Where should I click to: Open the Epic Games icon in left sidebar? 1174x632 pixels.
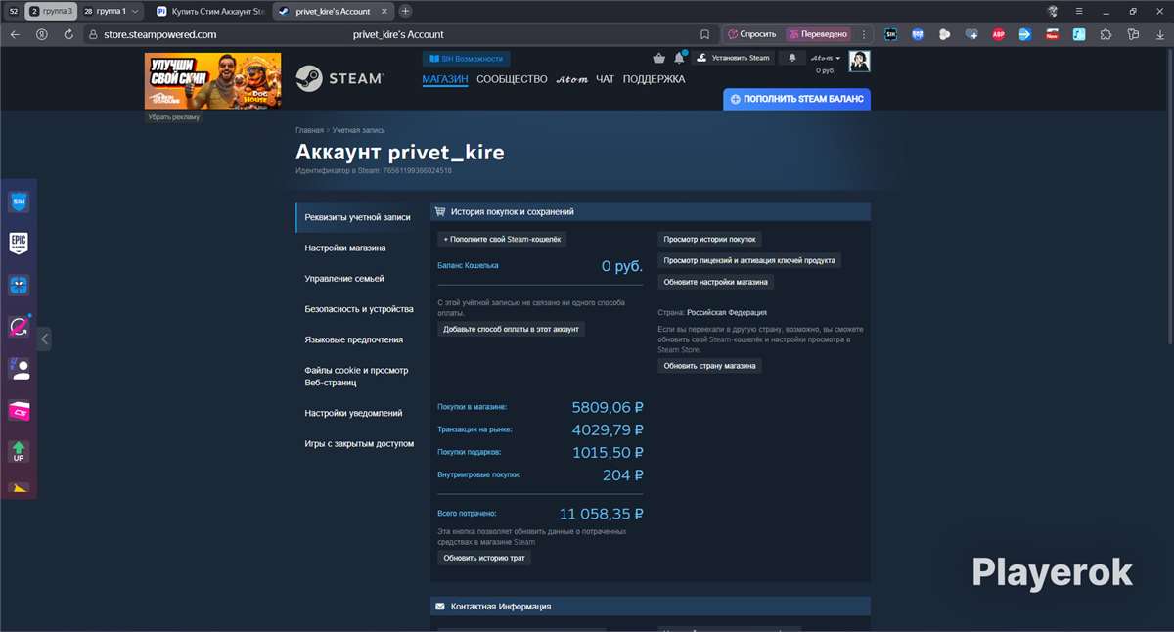[19, 243]
